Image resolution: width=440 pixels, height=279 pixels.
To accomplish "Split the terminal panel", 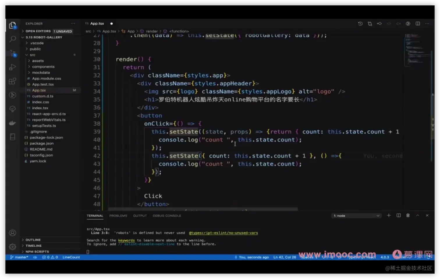I will click(x=399, y=215).
